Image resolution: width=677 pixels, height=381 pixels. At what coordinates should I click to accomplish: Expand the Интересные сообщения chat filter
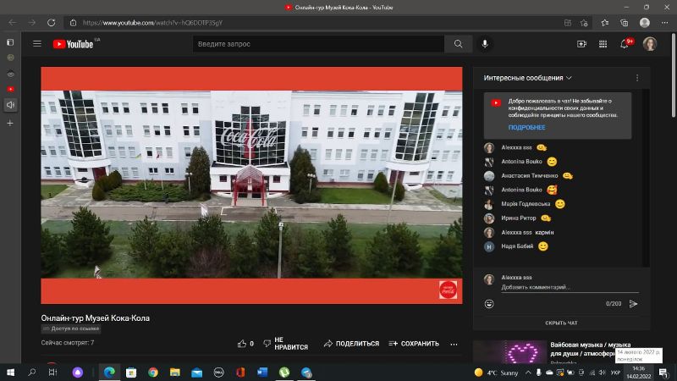(527, 78)
